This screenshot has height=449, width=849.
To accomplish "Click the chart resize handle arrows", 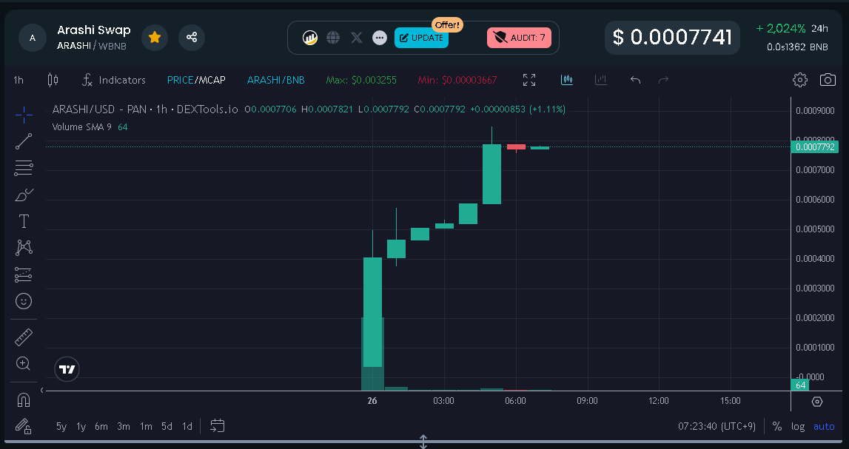I will pyautogui.click(x=423, y=442).
